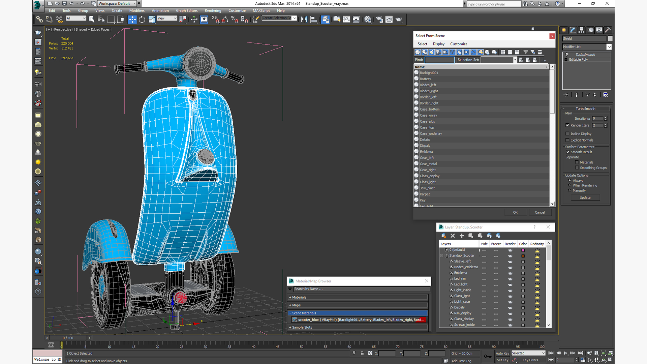
Task: Open Customize menu in Select From Scene
Action: coord(459,44)
